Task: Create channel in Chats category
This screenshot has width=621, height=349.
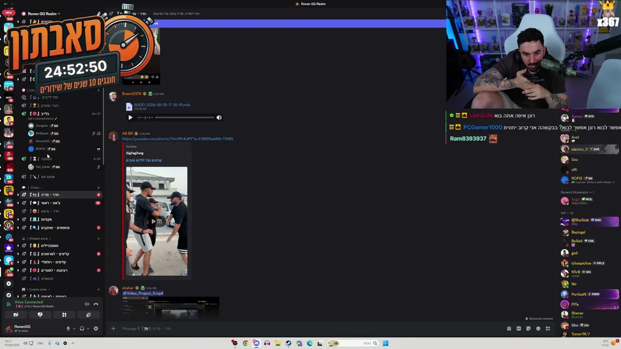Action: [x=98, y=188]
